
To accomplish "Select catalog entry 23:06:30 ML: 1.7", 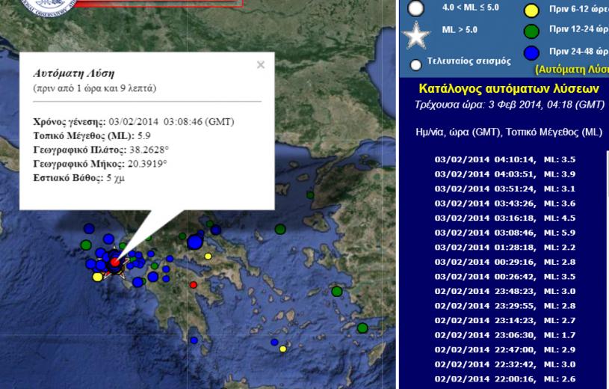I will click(505, 335).
